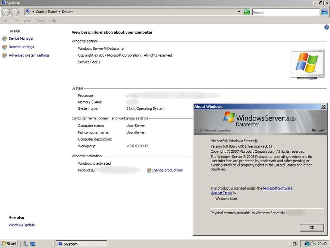
Task: Click the WORKGROUP value
Action: (x=137, y=146)
